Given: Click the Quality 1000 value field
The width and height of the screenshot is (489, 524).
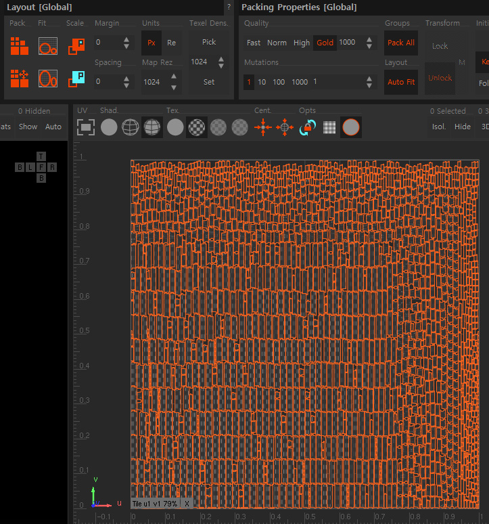Looking at the screenshot, I should [351, 43].
